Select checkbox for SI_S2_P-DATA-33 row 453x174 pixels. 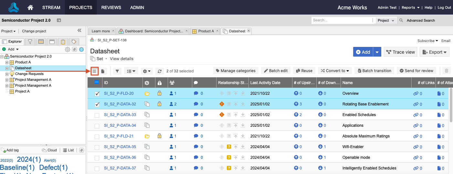point(97,115)
